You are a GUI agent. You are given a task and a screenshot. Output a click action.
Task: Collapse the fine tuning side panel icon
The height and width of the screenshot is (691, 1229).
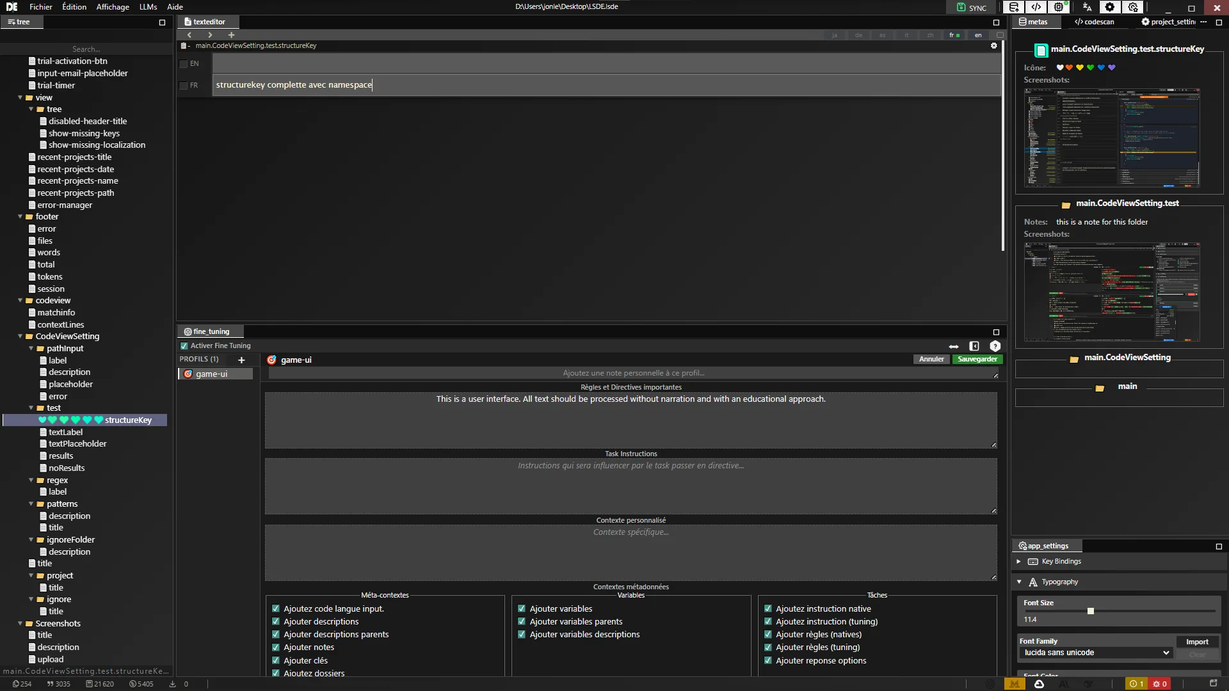coord(974,346)
